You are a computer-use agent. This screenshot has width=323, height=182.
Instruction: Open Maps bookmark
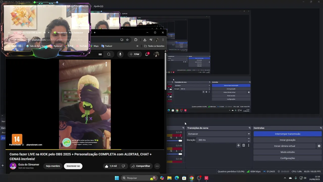[94, 46]
